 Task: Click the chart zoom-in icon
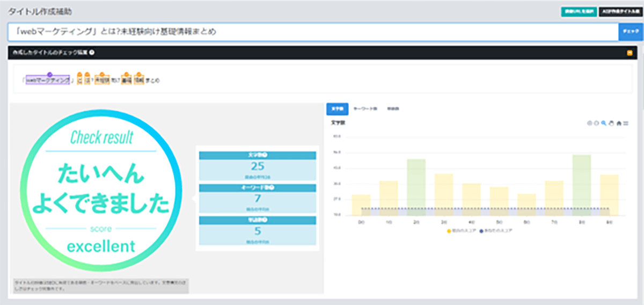[x=590, y=123]
